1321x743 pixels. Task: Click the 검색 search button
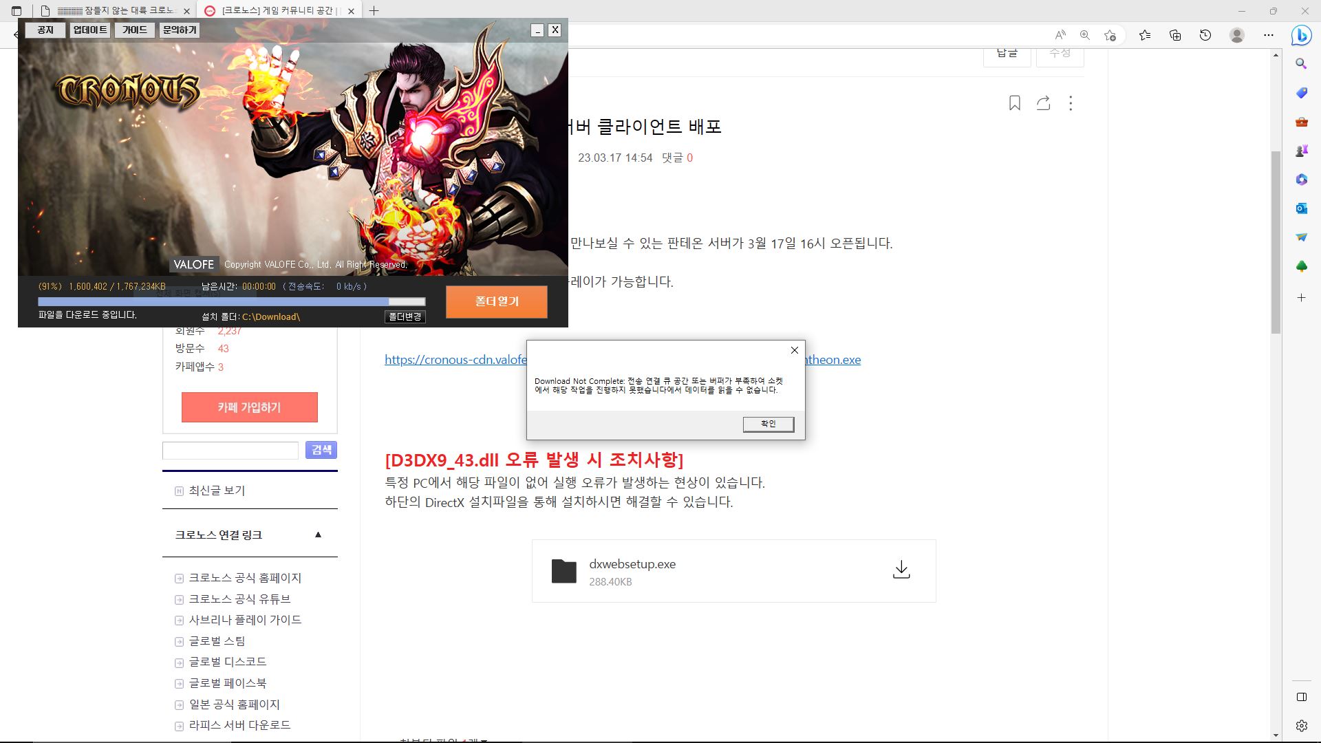coord(321,450)
